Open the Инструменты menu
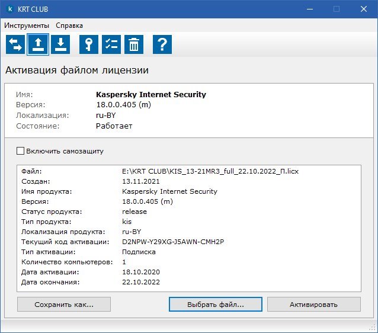The width and height of the screenshot is (378, 333). (27, 25)
